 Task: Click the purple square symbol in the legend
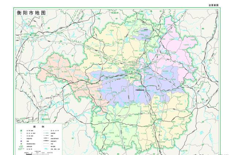pyautogui.click(x=21, y=142)
